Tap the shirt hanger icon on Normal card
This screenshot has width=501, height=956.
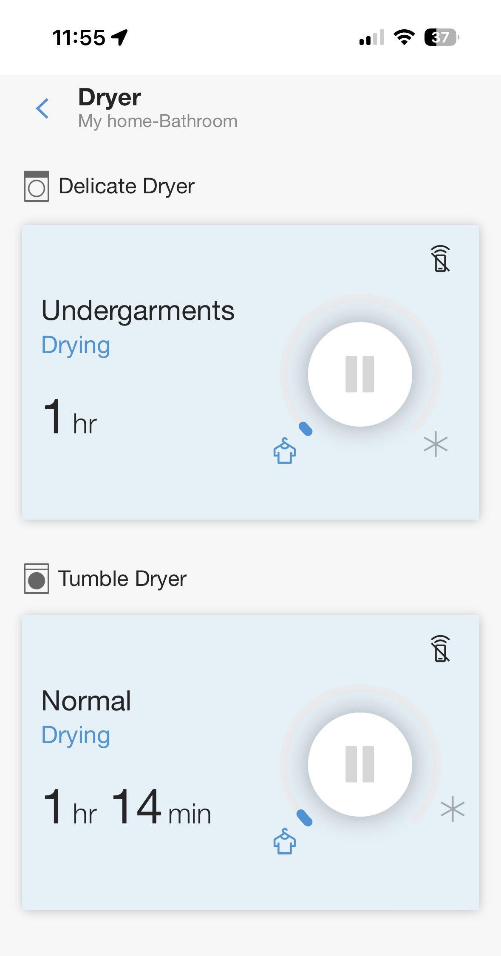point(284,841)
